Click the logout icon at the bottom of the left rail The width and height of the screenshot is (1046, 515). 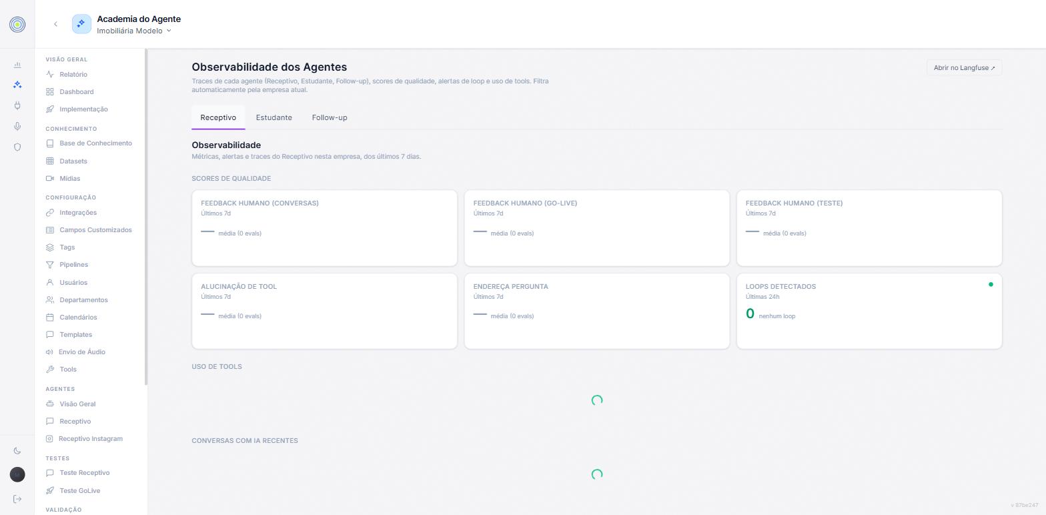(x=17, y=499)
